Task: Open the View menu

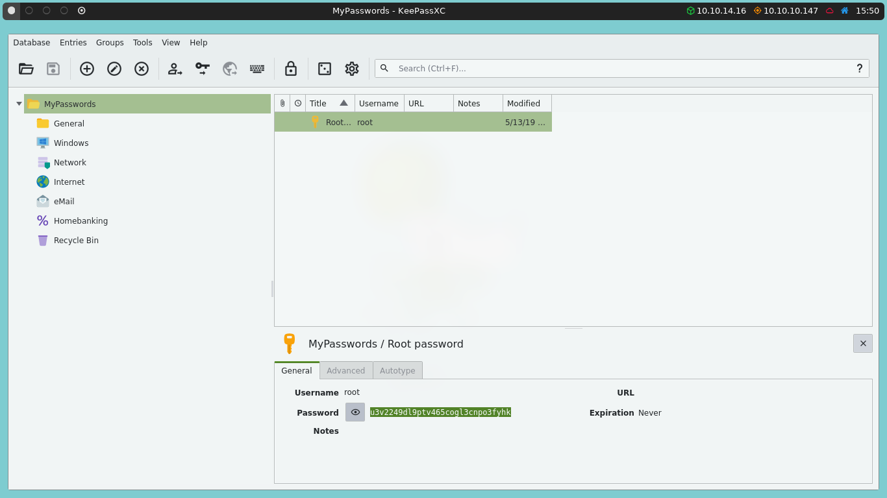Action: [x=171, y=43]
